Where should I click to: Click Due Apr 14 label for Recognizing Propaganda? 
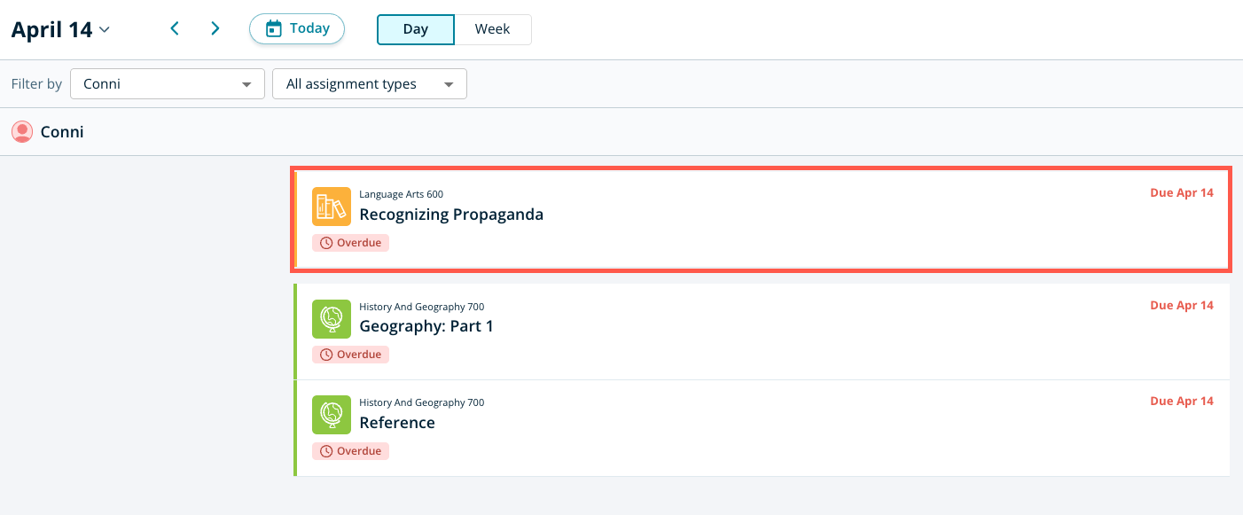[x=1181, y=193]
